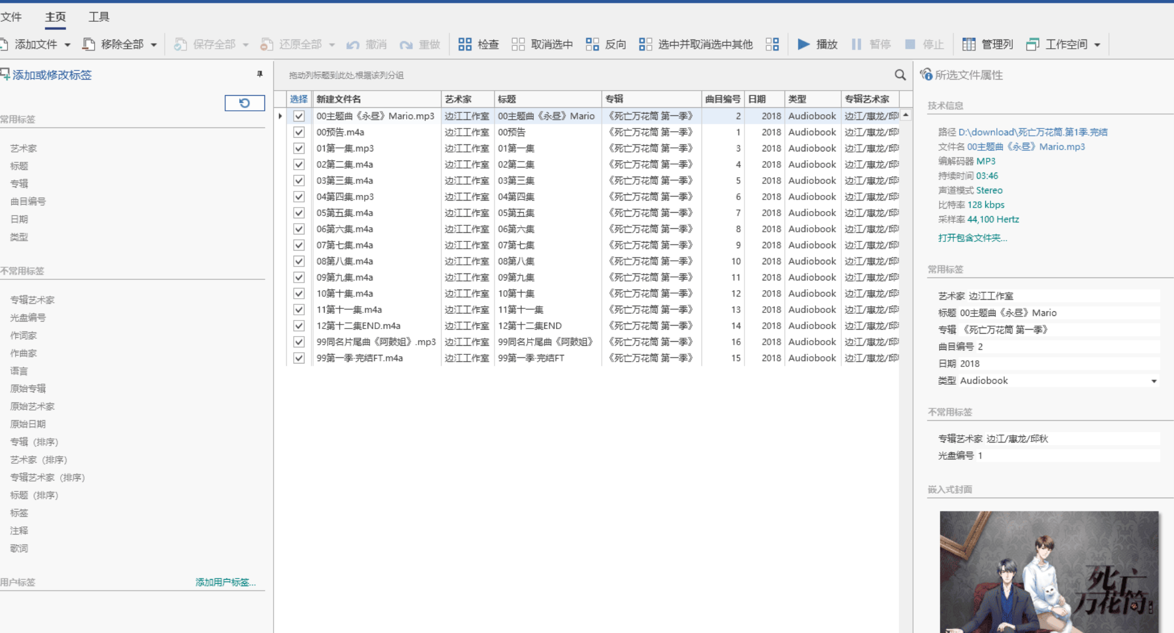The image size is (1174, 633).
Task: Click the unlabeled grid icon before Play
Action: pyautogui.click(x=773, y=44)
